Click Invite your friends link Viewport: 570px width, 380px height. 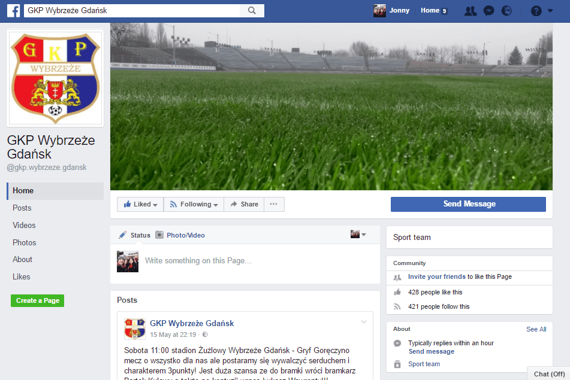(436, 276)
